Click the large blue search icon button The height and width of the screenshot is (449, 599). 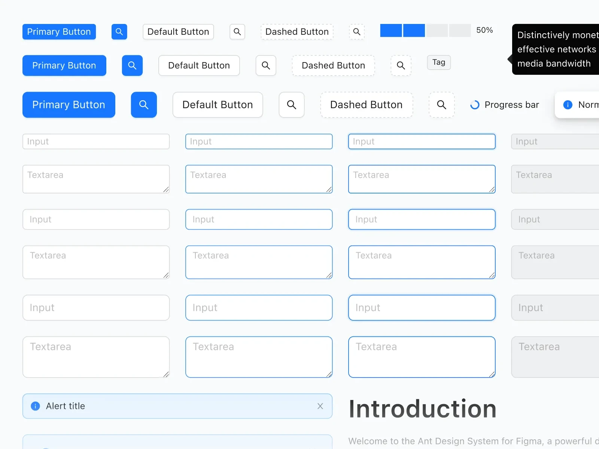click(x=143, y=105)
